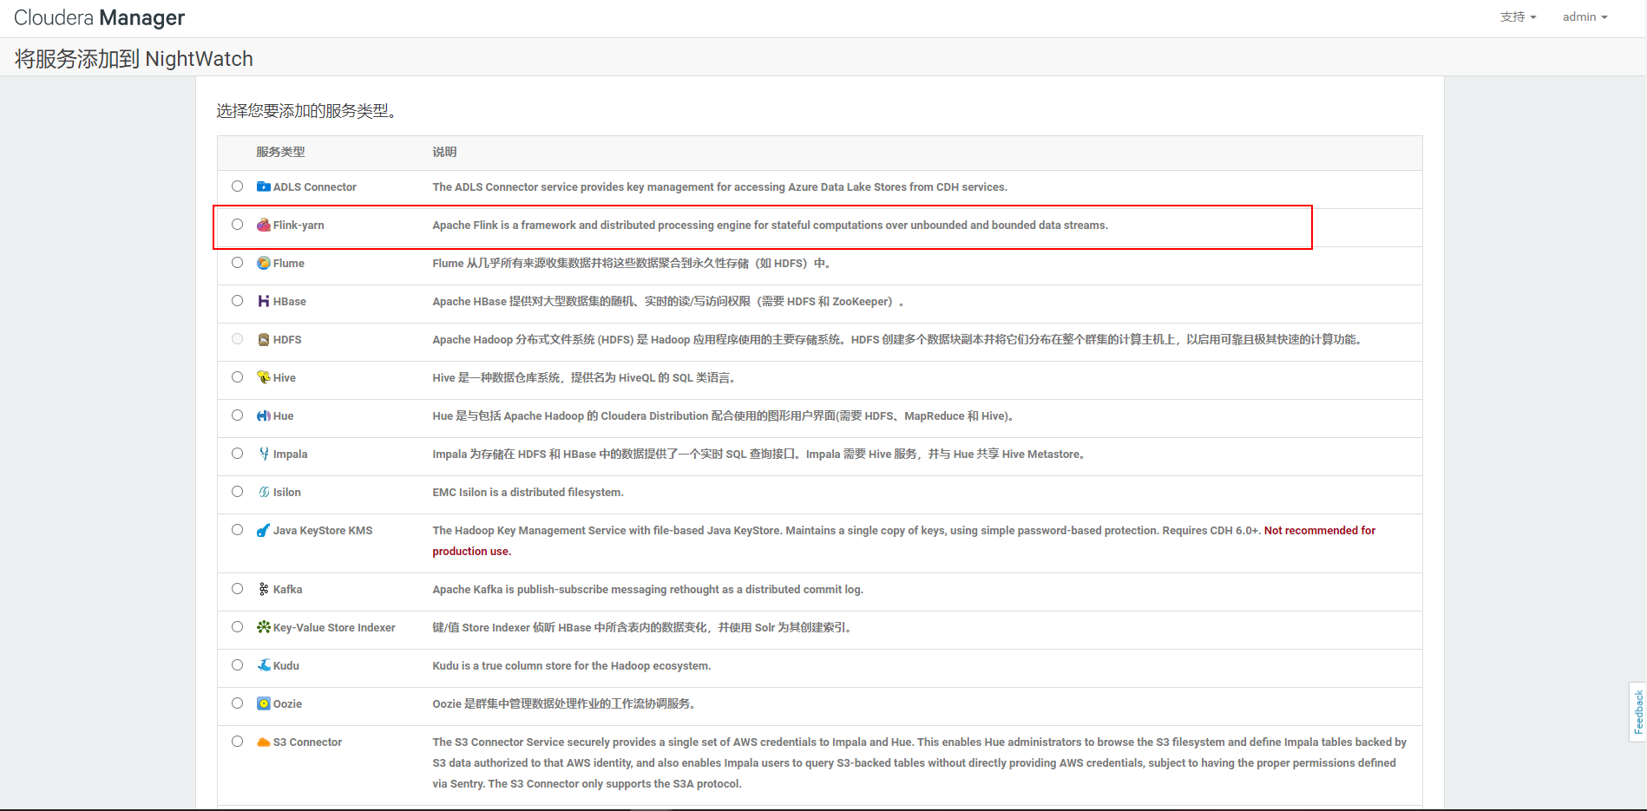The height and width of the screenshot is (811, 1647).
Task: Select the Flink-yarn radio button
Action: 237,225
